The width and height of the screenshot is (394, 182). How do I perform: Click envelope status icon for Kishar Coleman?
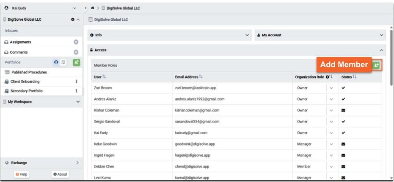point(344,110)
